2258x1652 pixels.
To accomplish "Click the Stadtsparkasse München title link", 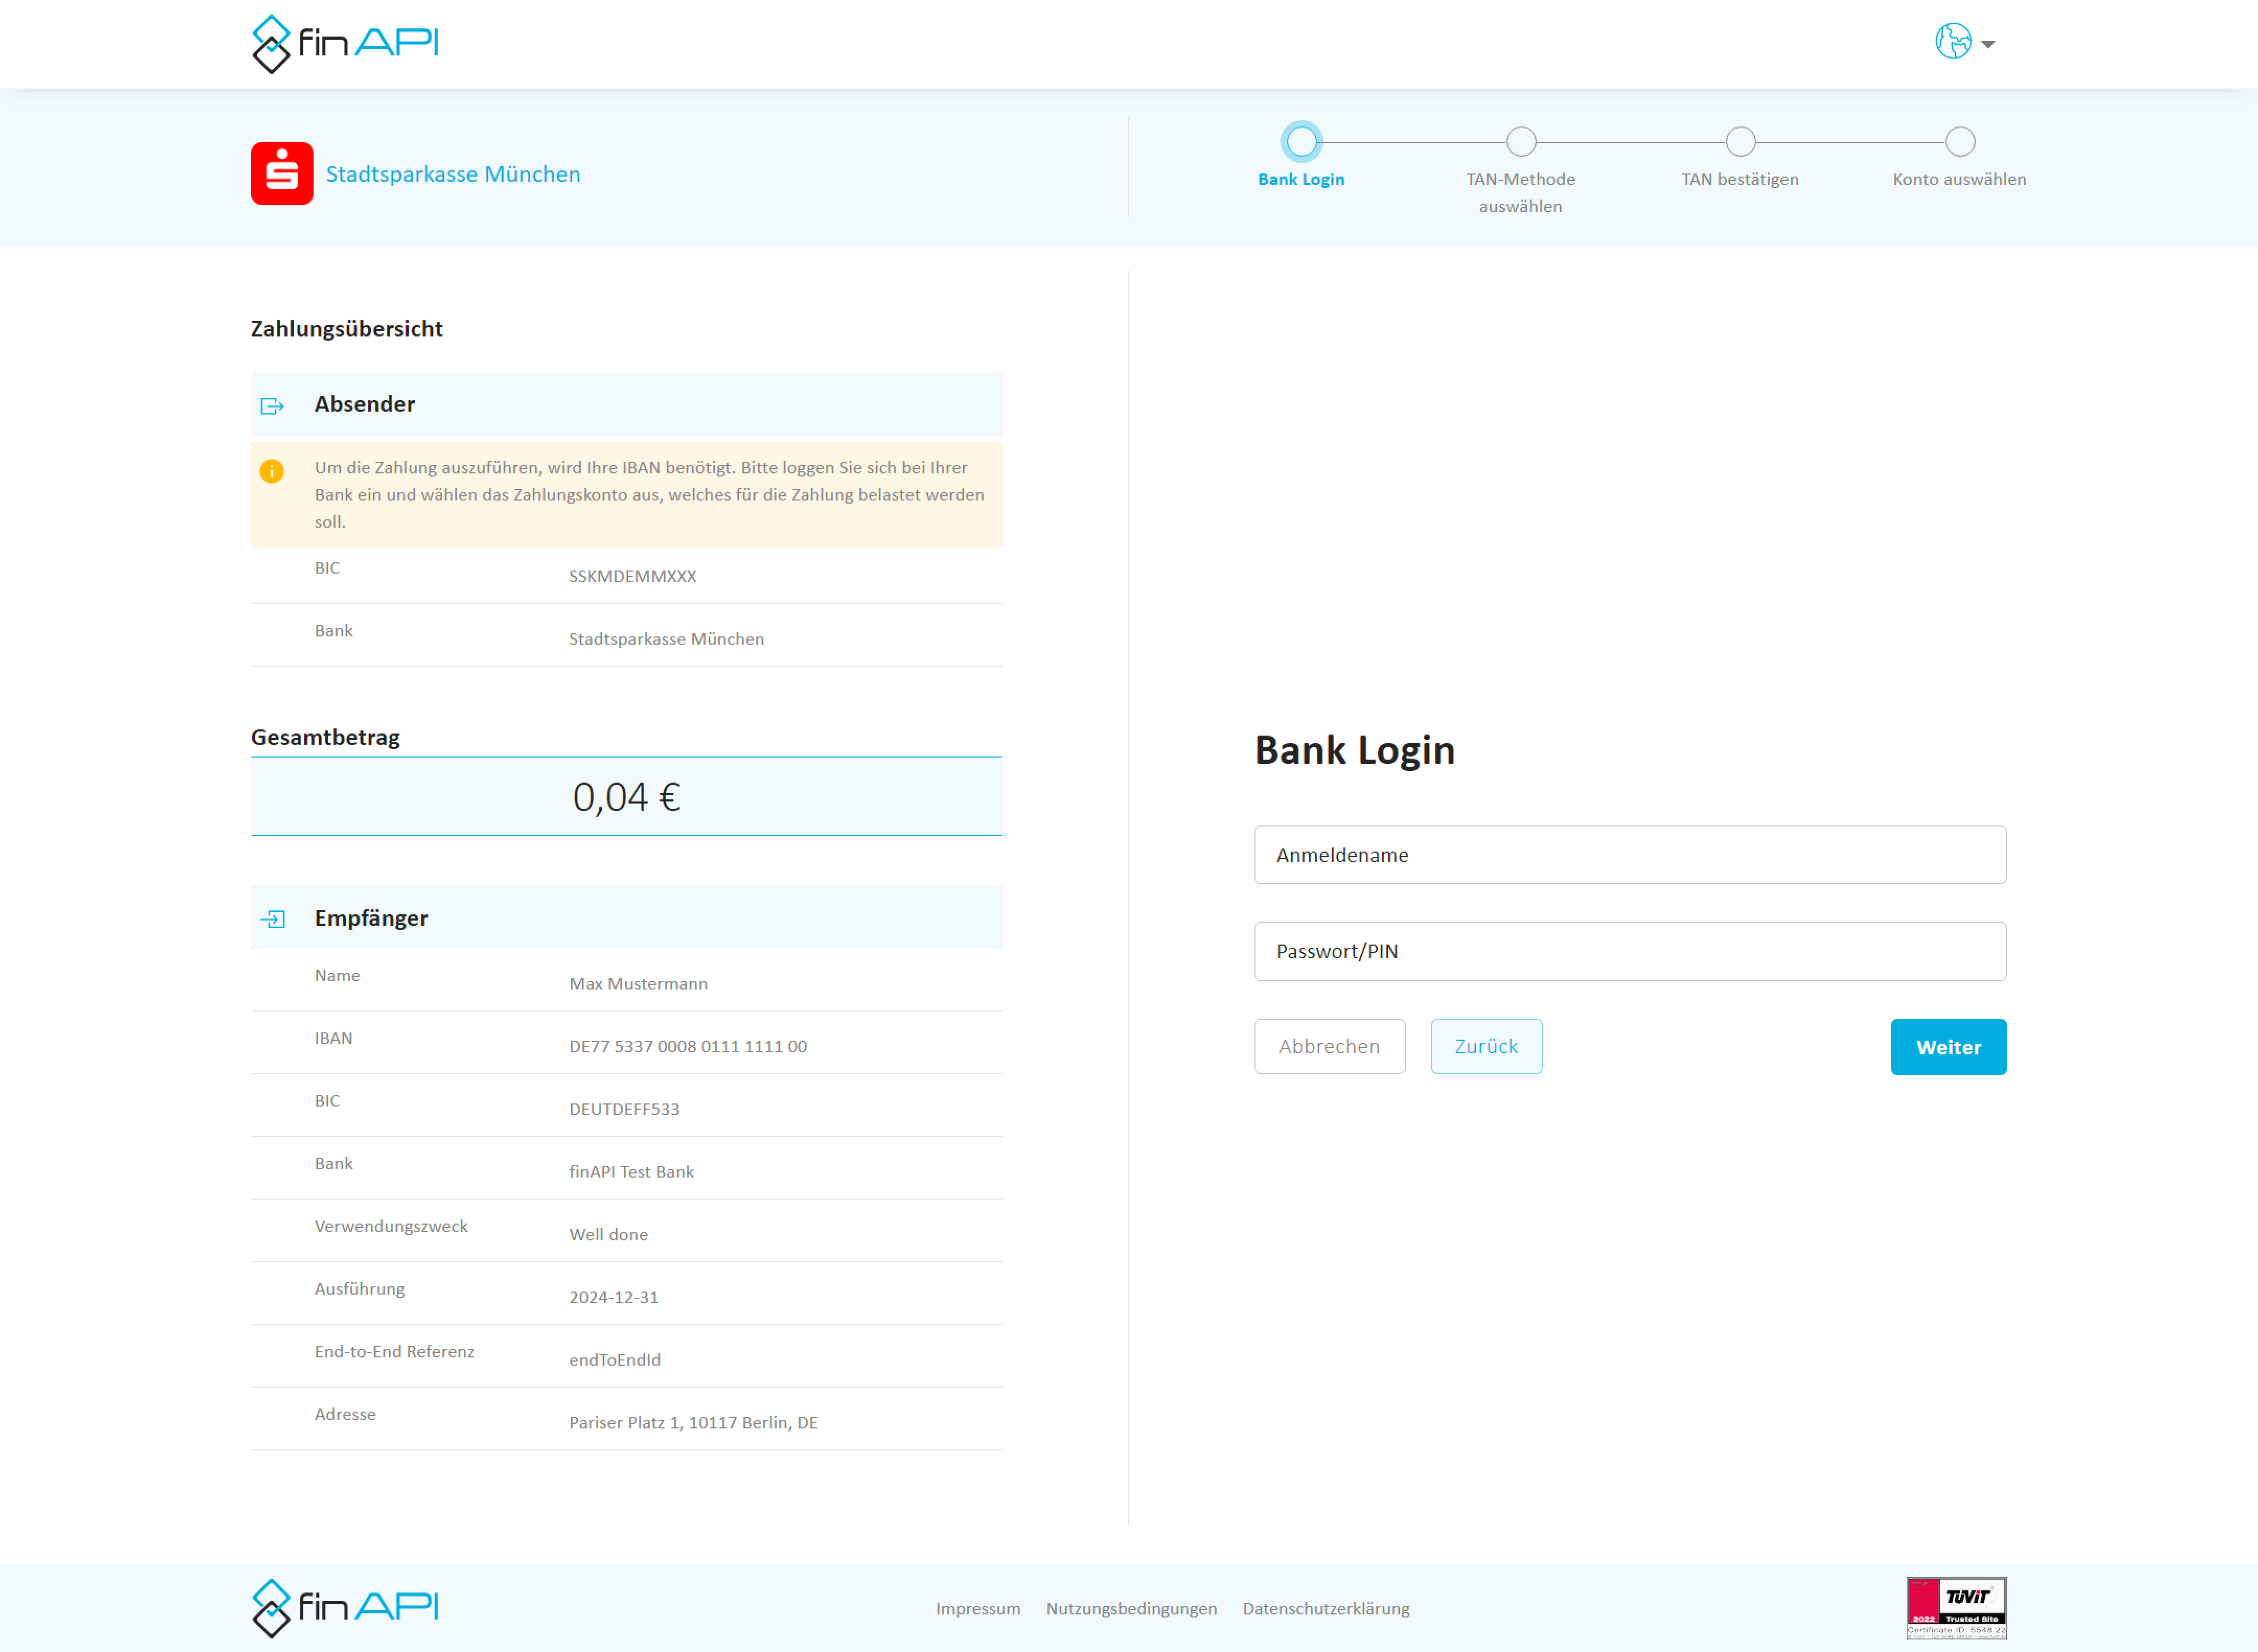I will point(452,174).
